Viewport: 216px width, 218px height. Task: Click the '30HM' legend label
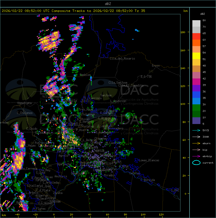click(206, 137)
